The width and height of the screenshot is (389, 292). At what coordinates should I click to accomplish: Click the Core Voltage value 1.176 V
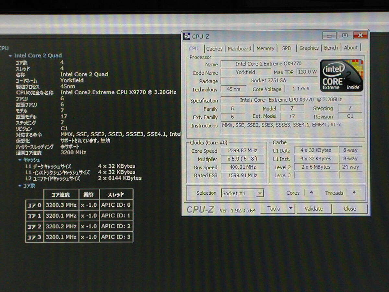point(301,89)
